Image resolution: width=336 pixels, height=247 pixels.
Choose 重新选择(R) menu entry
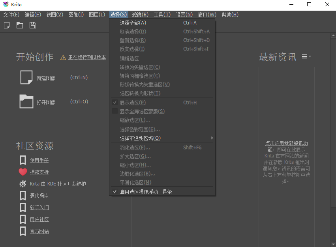tap(162, 40)
